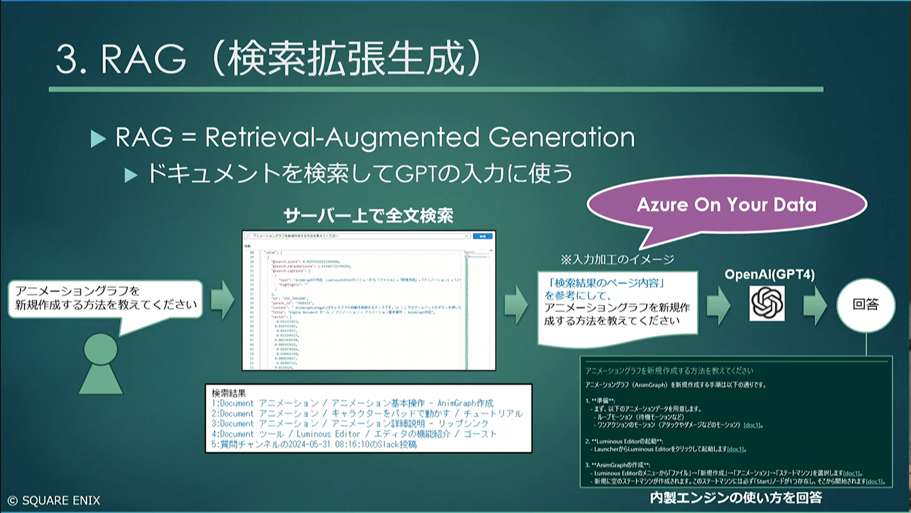
Task: Click the green arrow right of the user's question
Action: coord(223,300)
